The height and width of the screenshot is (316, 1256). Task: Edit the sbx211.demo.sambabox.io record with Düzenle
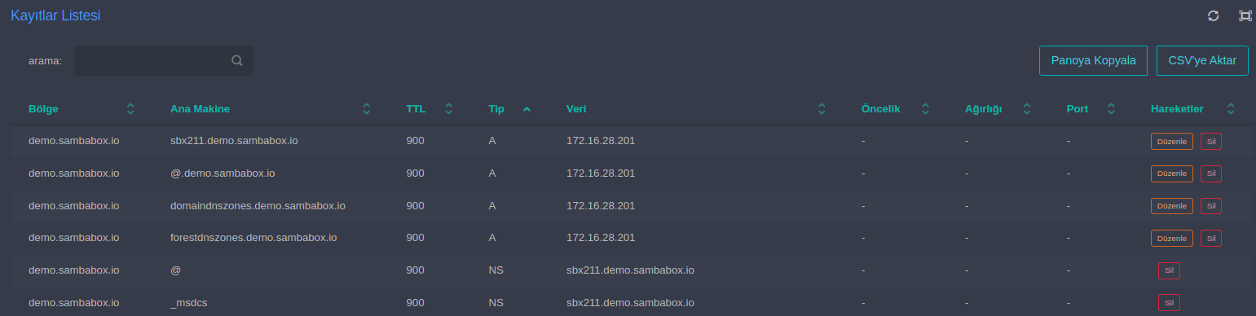pos(1172,141)
